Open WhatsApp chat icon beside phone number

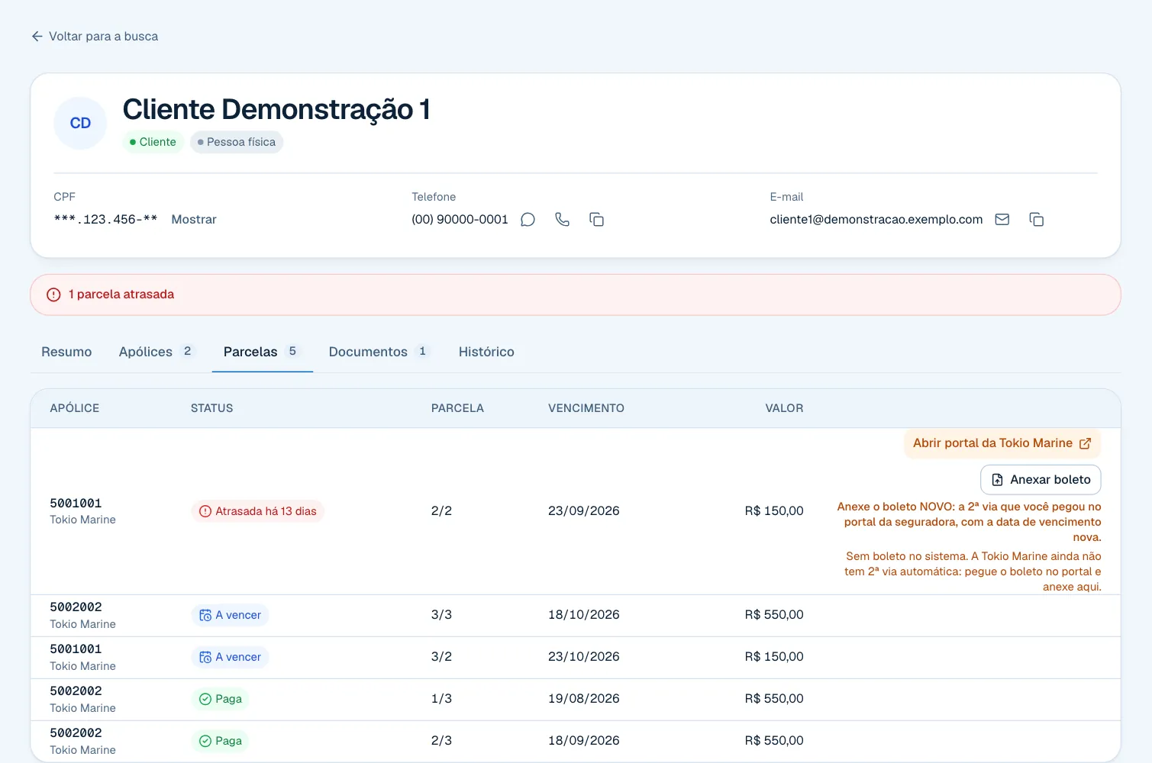[528, 220]
